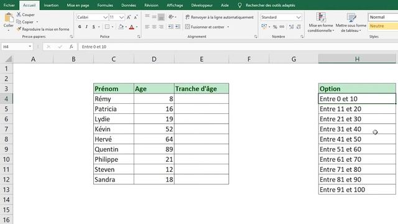Switch to the Données tab

point(129,5)
